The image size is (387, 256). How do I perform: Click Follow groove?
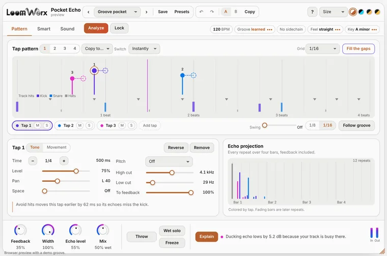356,125
